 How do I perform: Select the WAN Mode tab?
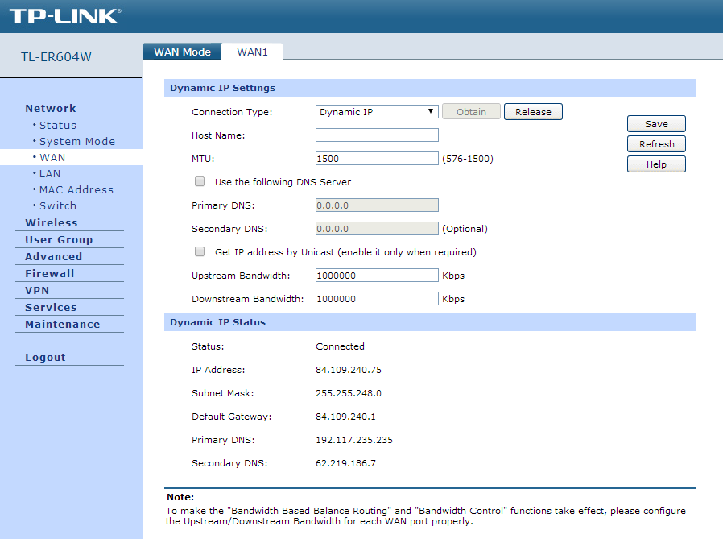pyautogui.click(x=182, y=52)
